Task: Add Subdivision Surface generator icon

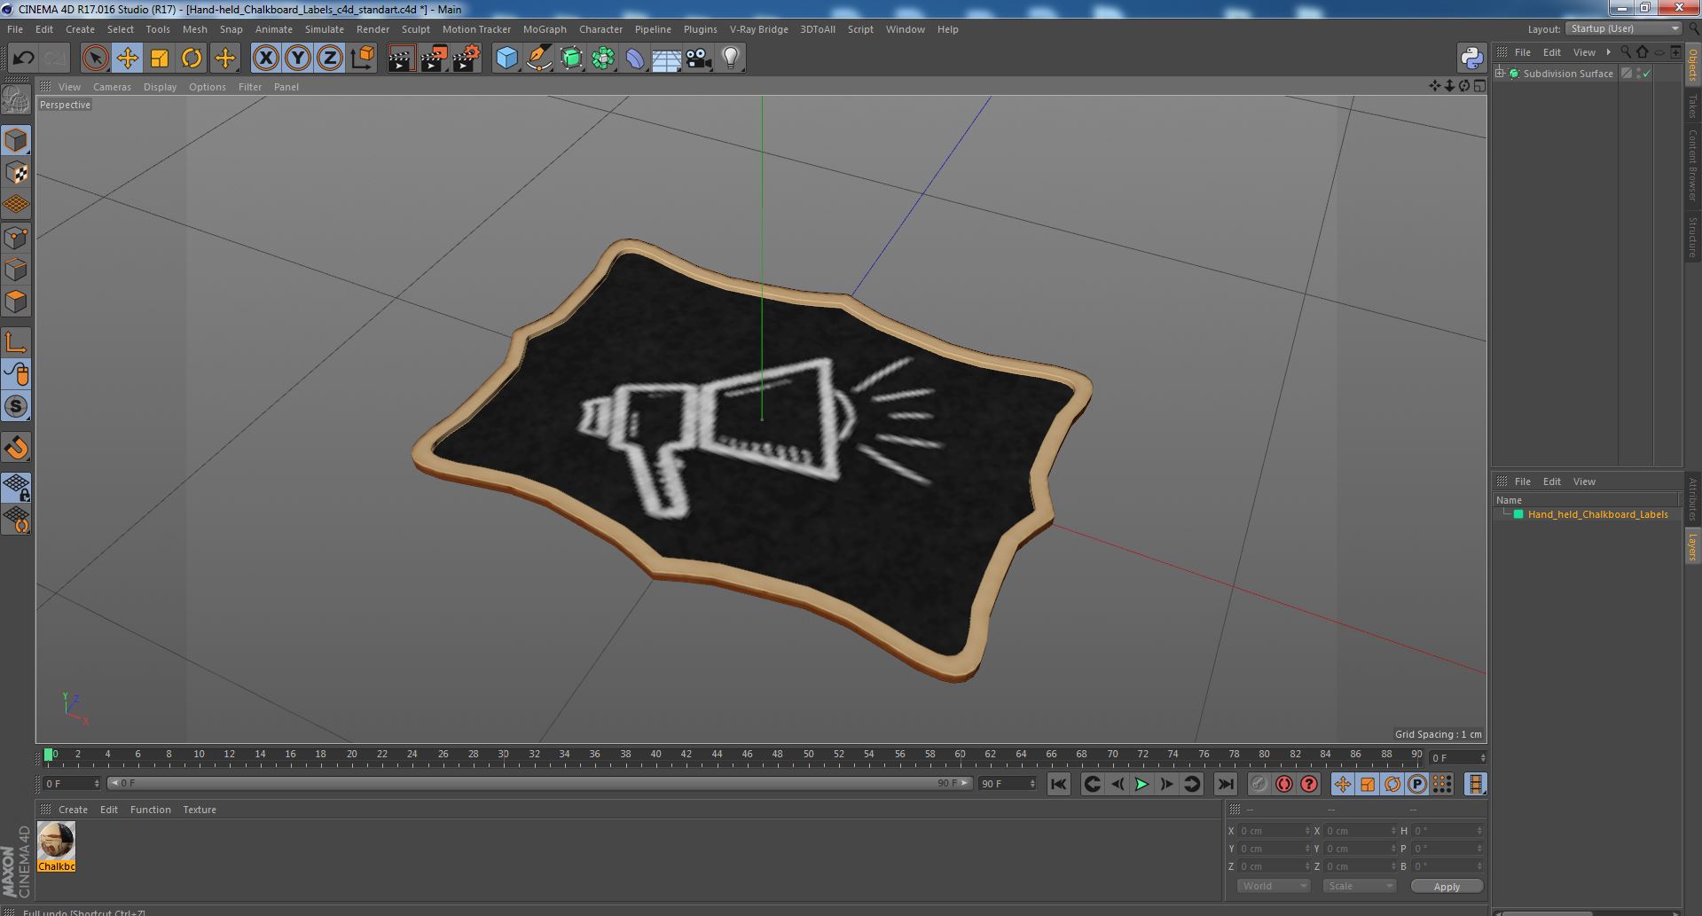Action: (571, 59)
